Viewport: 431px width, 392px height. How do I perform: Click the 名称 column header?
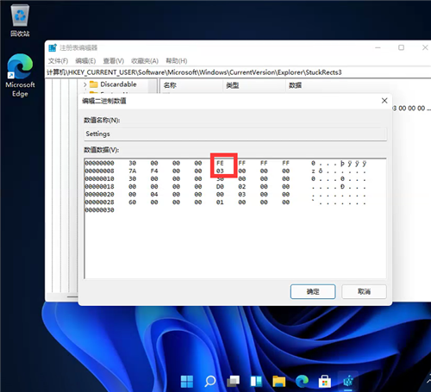click(191, 85)
